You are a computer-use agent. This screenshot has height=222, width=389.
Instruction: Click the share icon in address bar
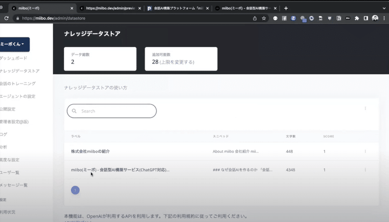[255, 18]
